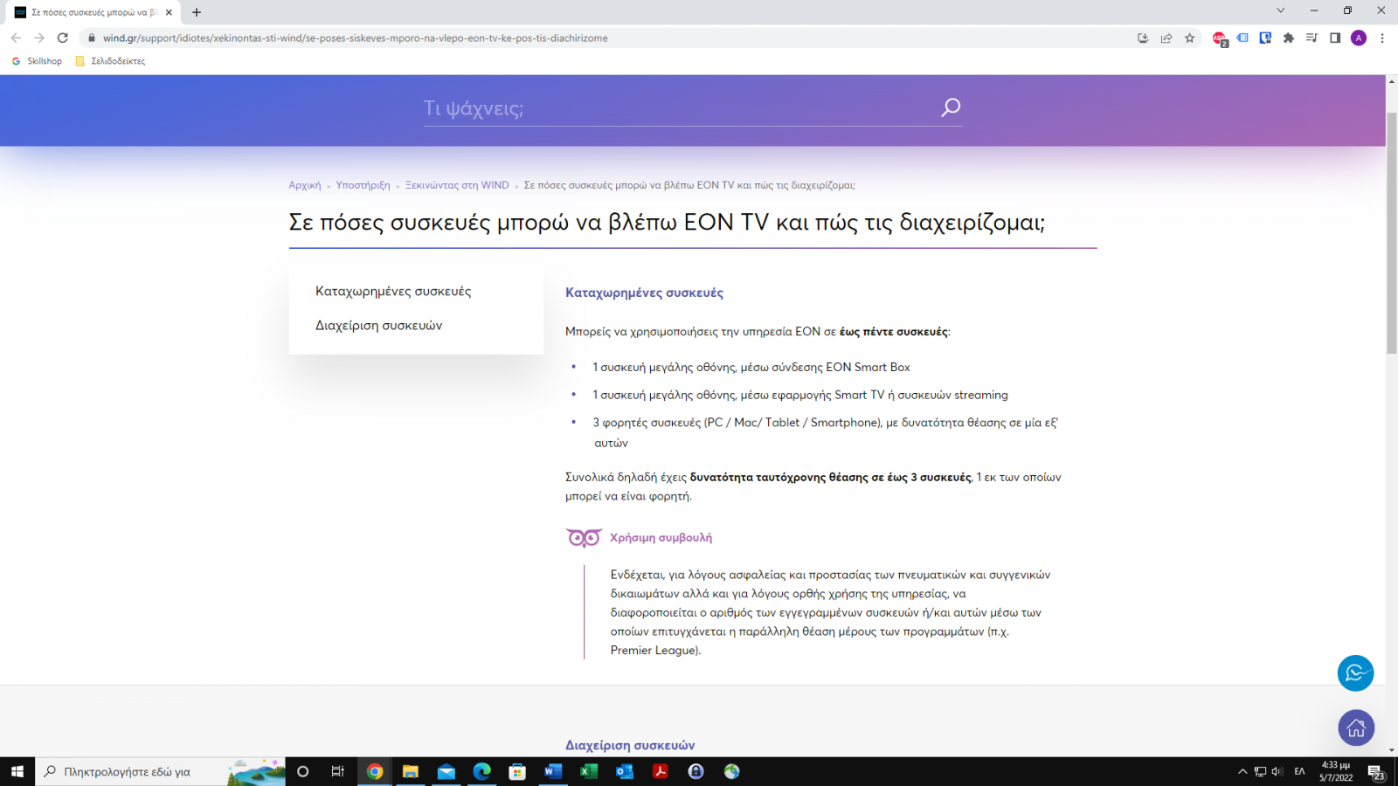Open the notification center icon

pos(1376,772)
